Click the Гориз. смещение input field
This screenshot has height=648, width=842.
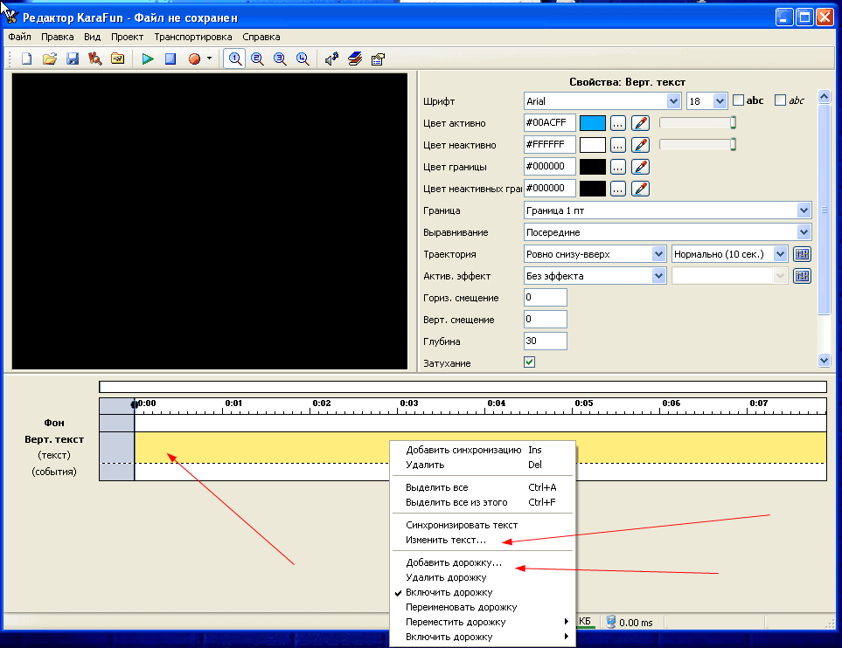546,298
